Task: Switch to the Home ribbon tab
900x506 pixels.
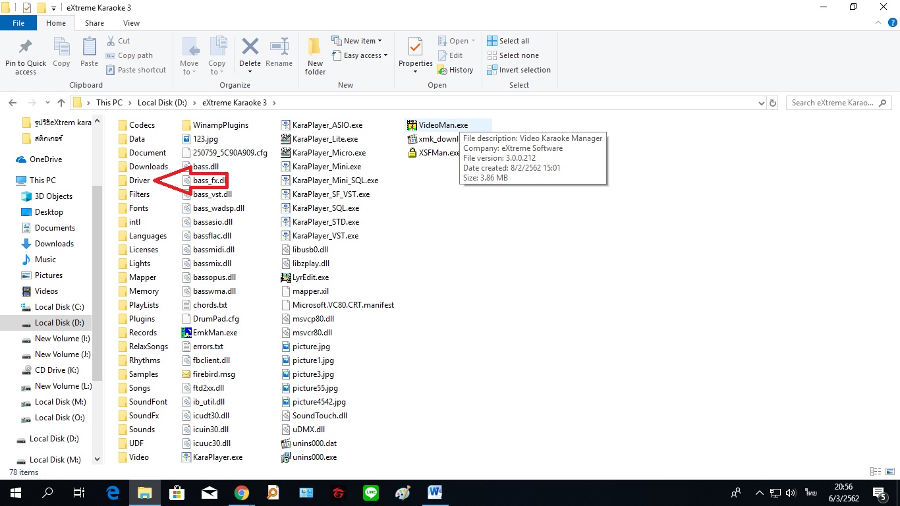Action: click(x=56, y=23)
